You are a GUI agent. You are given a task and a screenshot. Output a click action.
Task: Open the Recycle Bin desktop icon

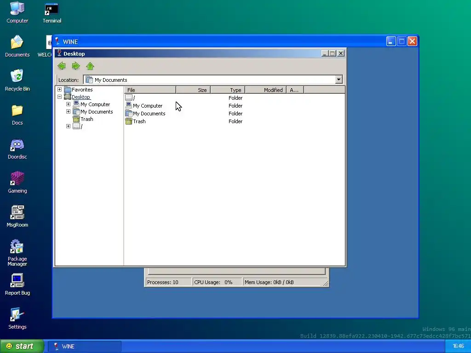tap(17, 80)
